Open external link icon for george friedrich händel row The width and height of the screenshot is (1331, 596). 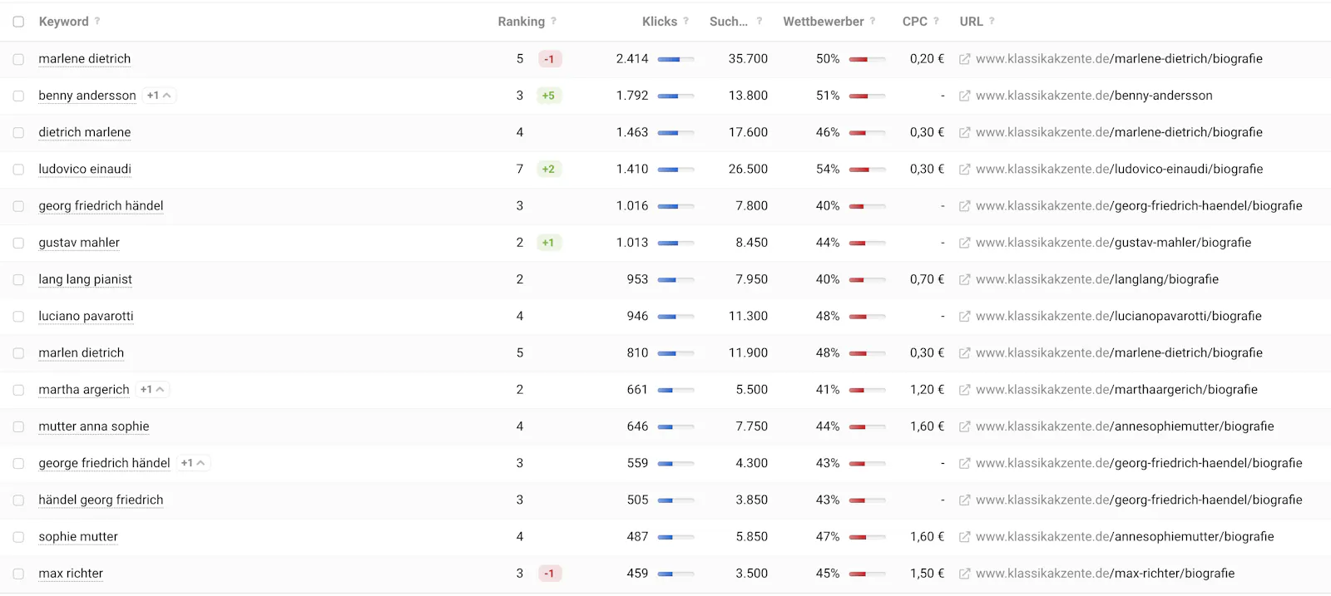tap(964, 463)
